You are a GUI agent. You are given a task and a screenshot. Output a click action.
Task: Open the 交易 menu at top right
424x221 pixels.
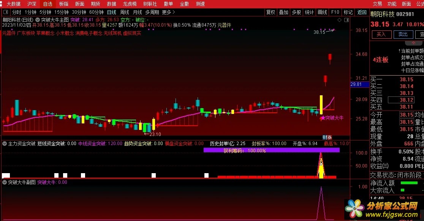377,4
